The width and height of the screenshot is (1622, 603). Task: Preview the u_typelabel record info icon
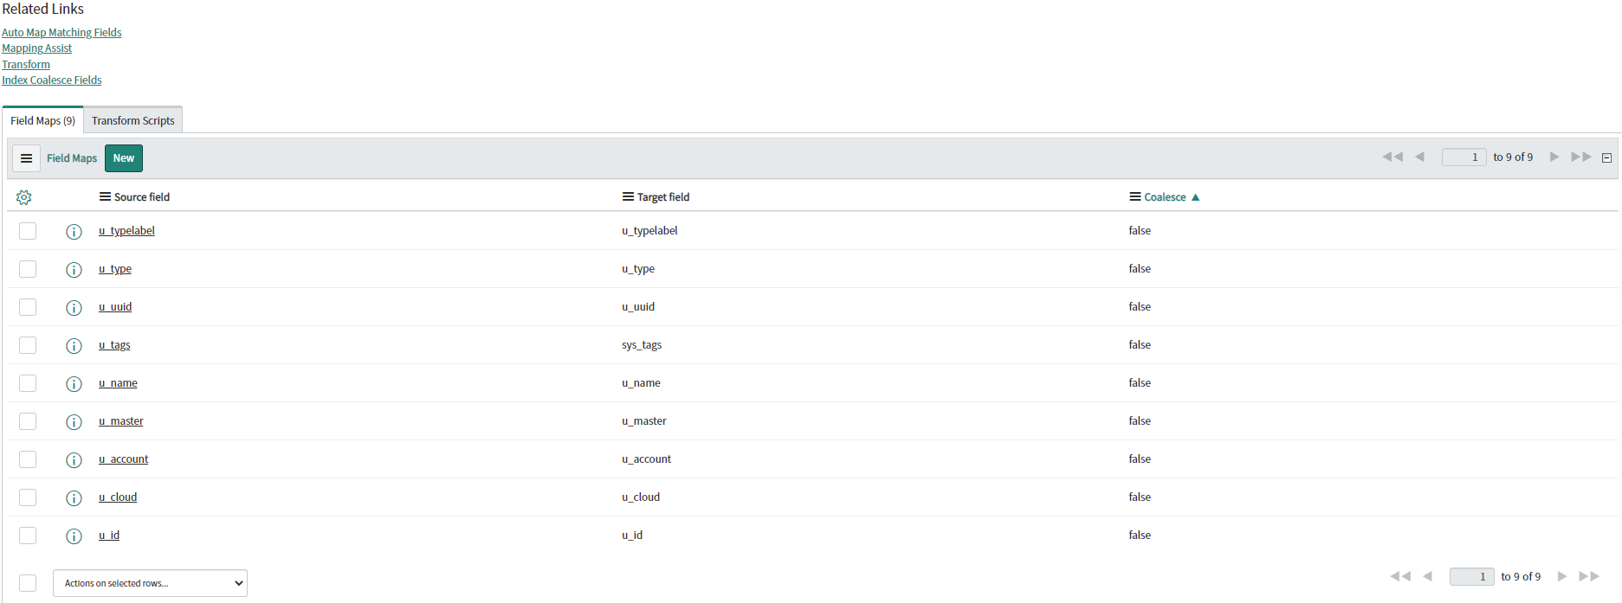(x=74, y=232)
